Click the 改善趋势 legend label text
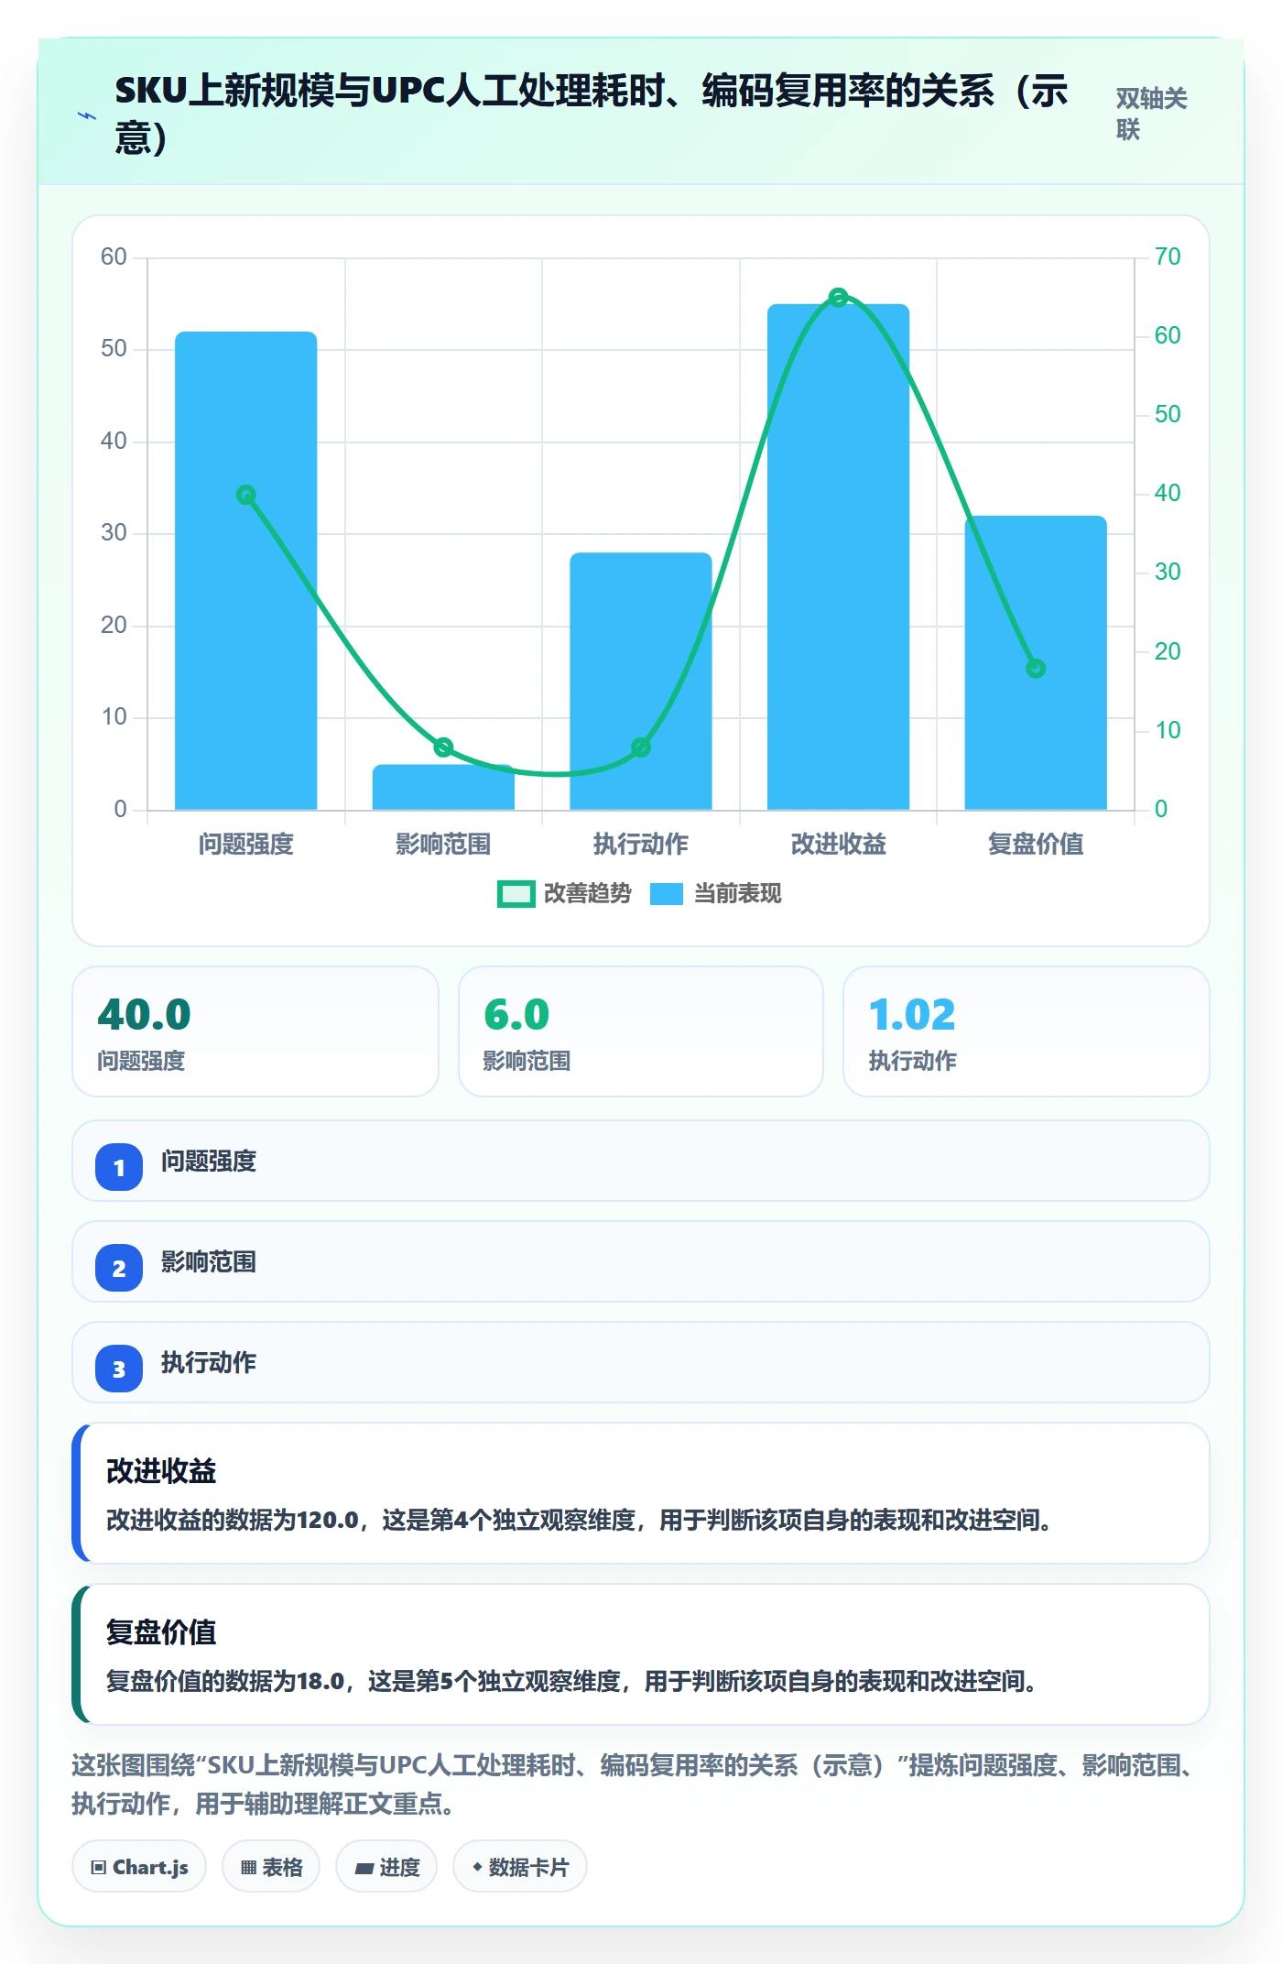 tap(588, 893)
